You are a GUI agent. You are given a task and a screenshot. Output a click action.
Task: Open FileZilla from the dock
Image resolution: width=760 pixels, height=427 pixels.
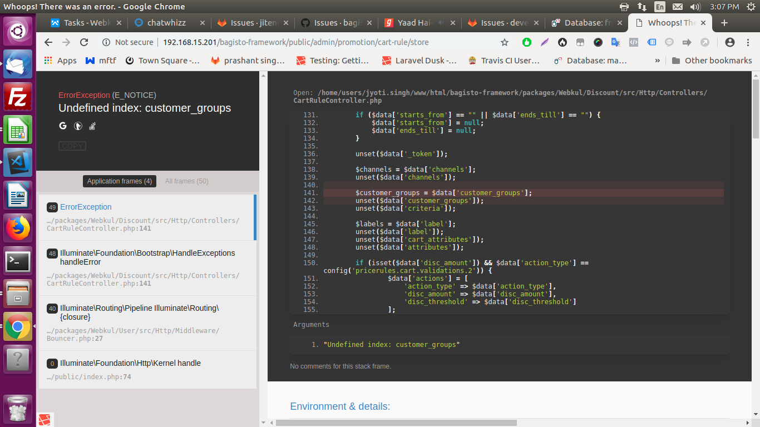[17, 97]
